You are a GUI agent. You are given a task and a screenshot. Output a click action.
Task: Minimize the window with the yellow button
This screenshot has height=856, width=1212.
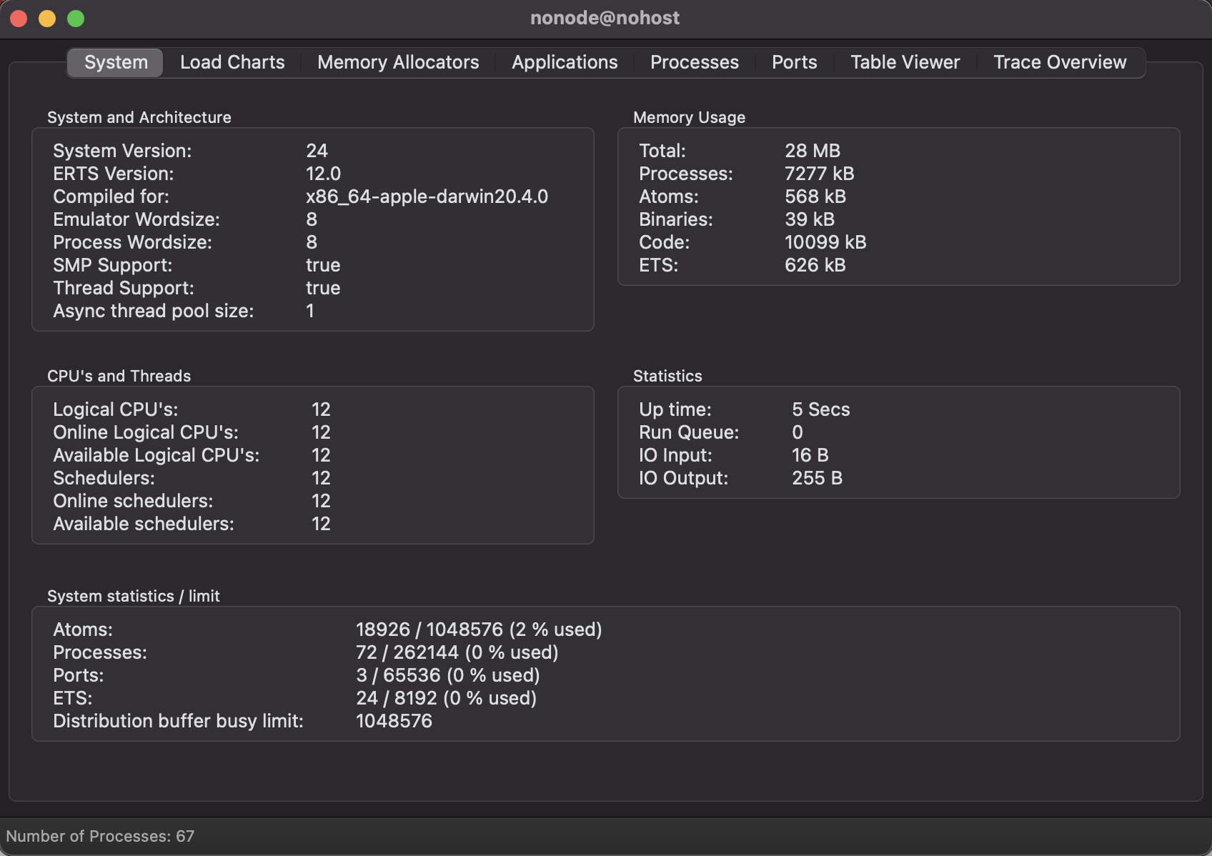click(47, 19)
